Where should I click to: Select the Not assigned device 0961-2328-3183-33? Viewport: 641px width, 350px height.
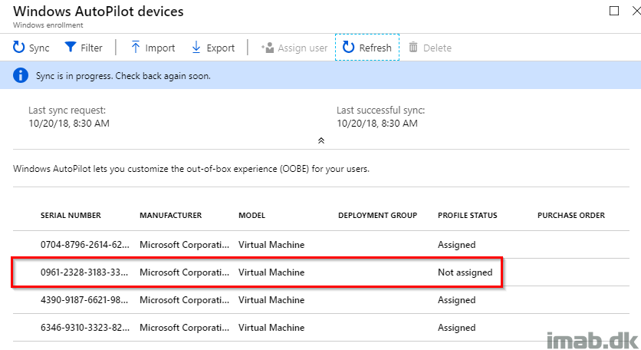pyautogui.click(x=321, y=272)
